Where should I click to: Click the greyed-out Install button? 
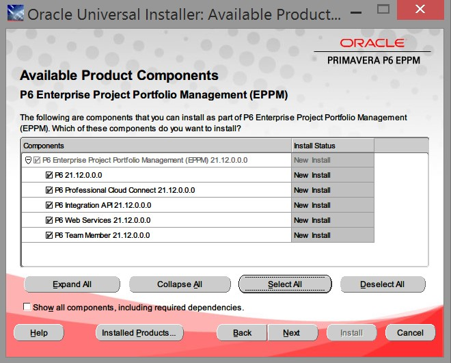click(x=351, y=333)
